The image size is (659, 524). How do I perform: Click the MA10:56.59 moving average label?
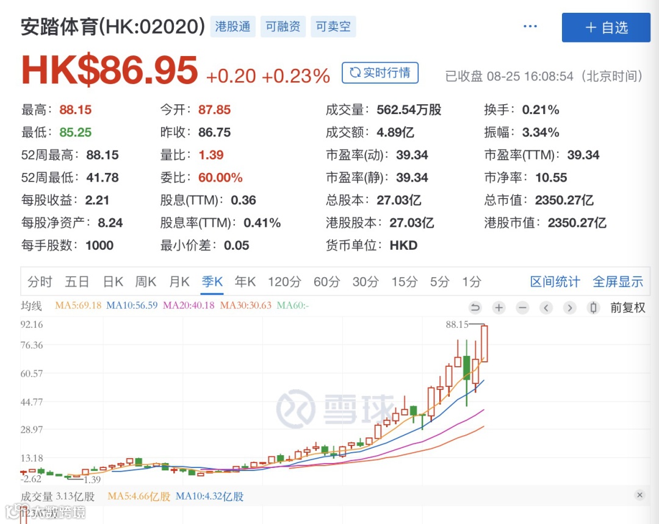132,305
